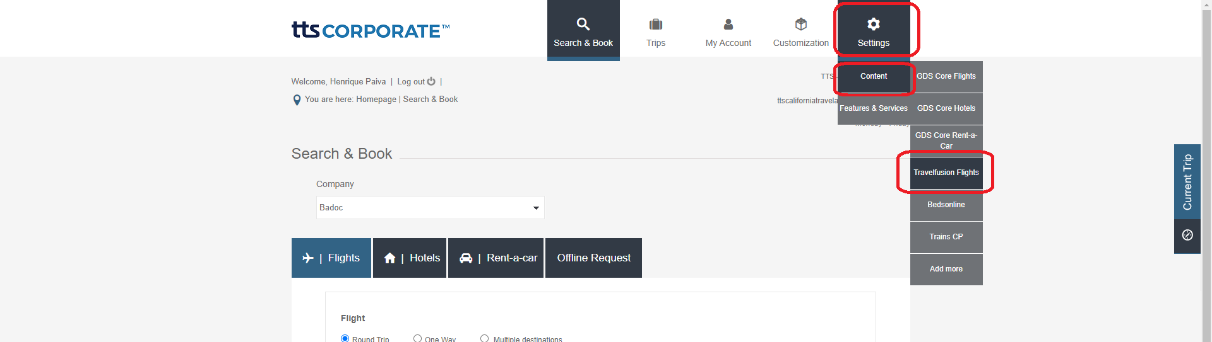Follow the Homepage breadcrumb link
Screen dimensions: 1212x342
[376, 100]
